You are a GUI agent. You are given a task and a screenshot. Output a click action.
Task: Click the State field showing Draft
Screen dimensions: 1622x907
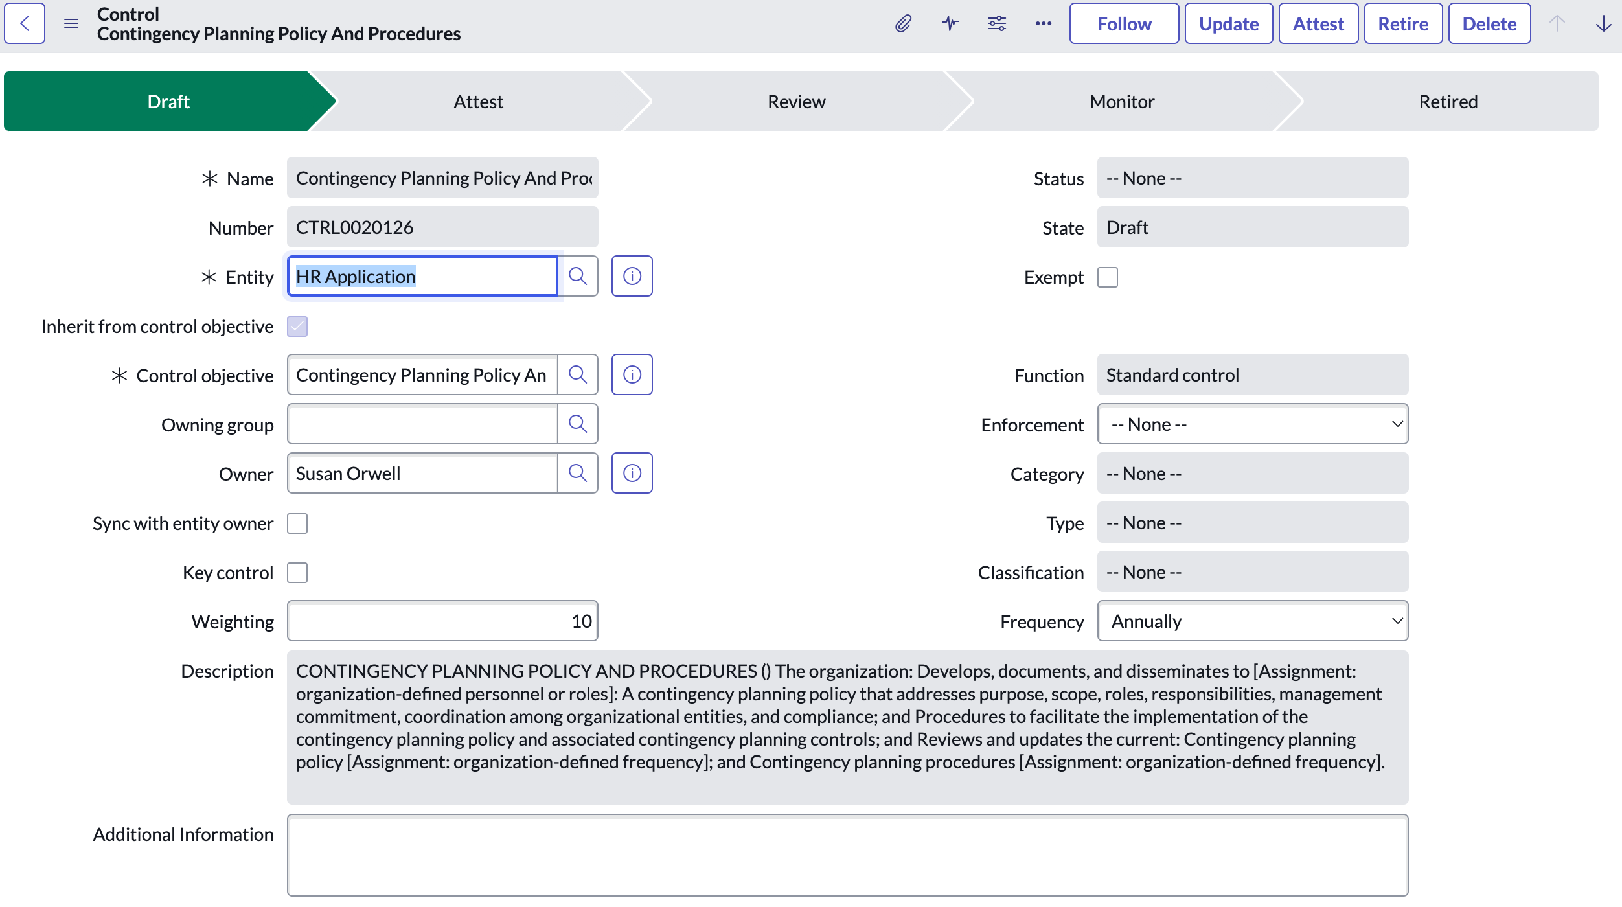pyautogui.click(x=1253, y=227)
